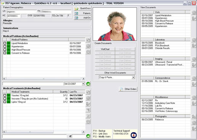Click the green confirm icon under Medical Problems

(88, 84)
